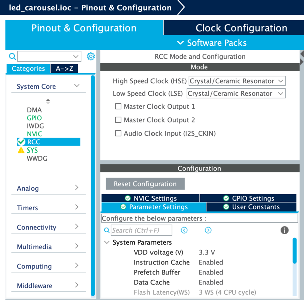Enable Master Clock Output 1 checkbox
The width and height of the screenshot is (304, 300).
(118, 106)
